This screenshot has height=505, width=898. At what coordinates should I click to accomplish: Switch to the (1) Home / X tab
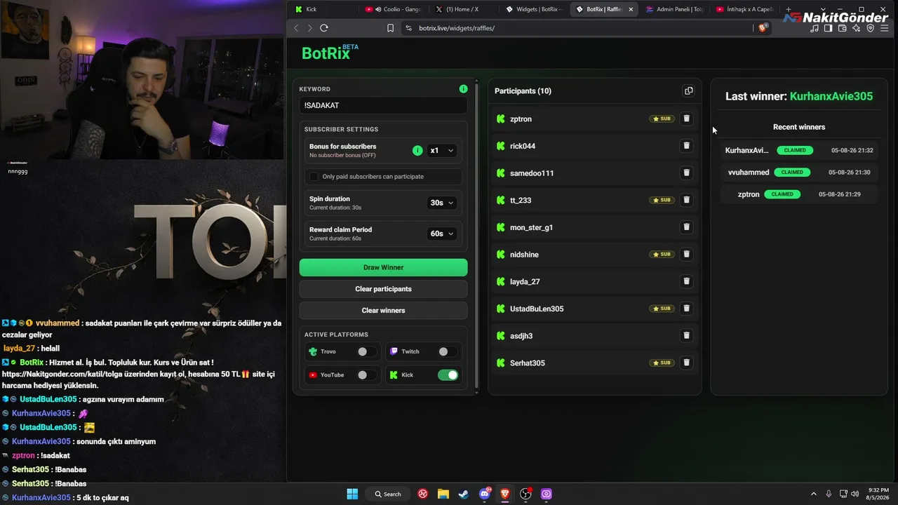pyautogui.click(x=463, y=9)
